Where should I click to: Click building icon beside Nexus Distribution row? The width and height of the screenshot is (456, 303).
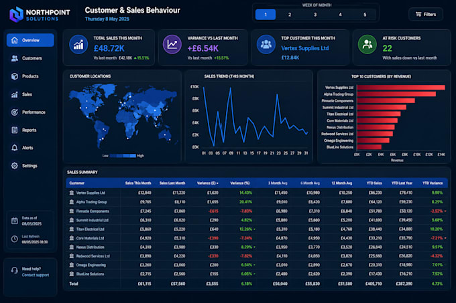click(x=72, y=247)
